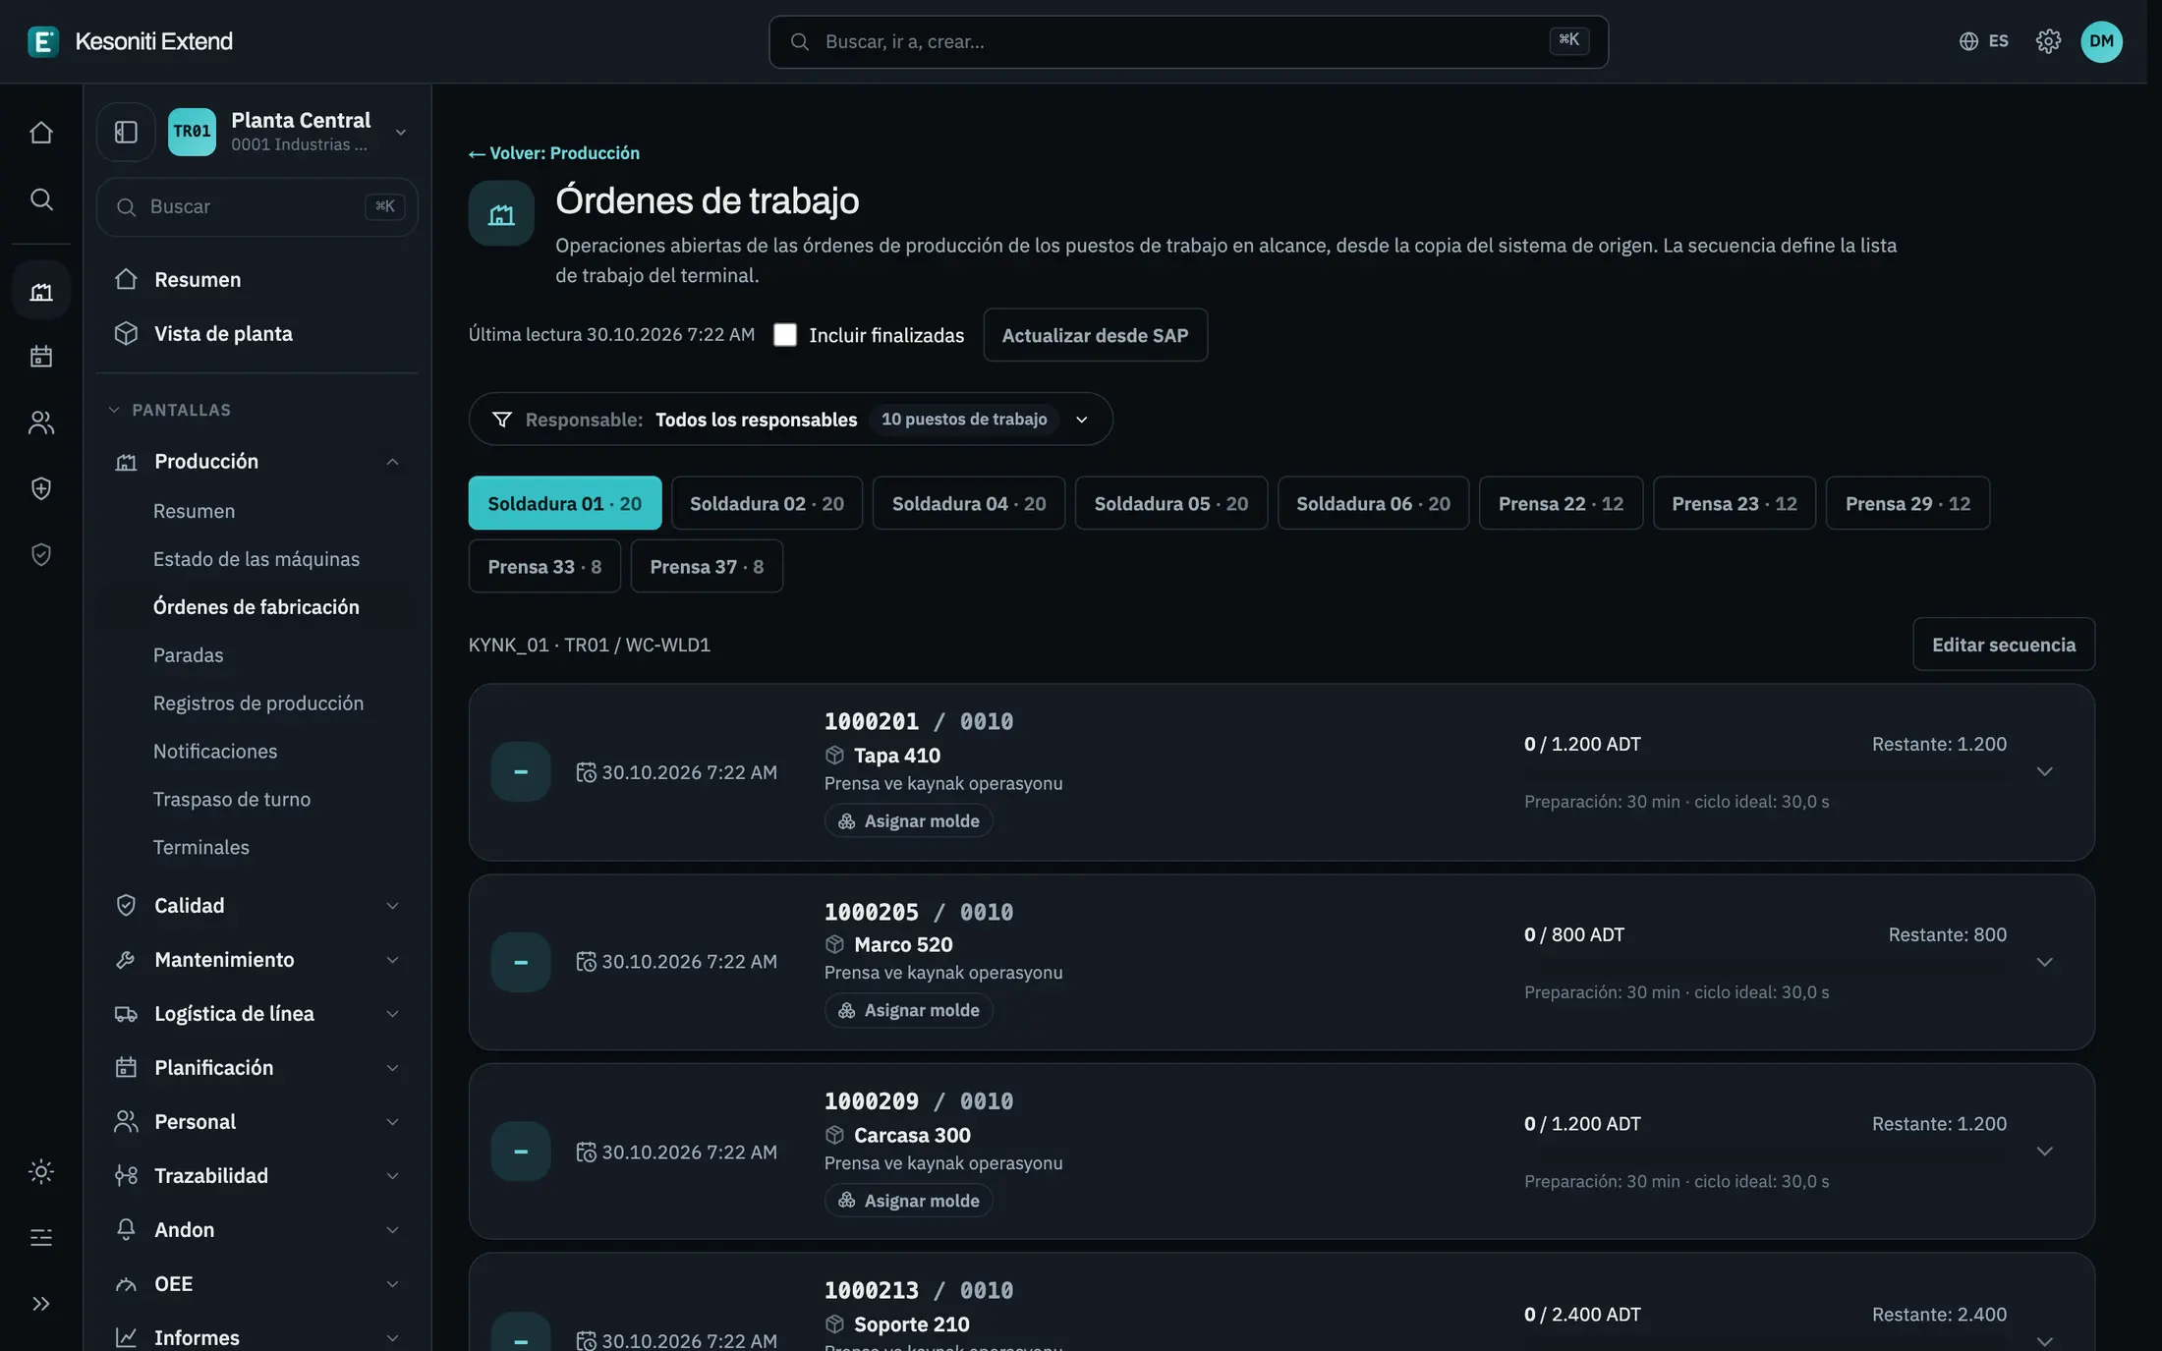
Task: Click minus status button for order 1000209
Action: click(521, 1152)
